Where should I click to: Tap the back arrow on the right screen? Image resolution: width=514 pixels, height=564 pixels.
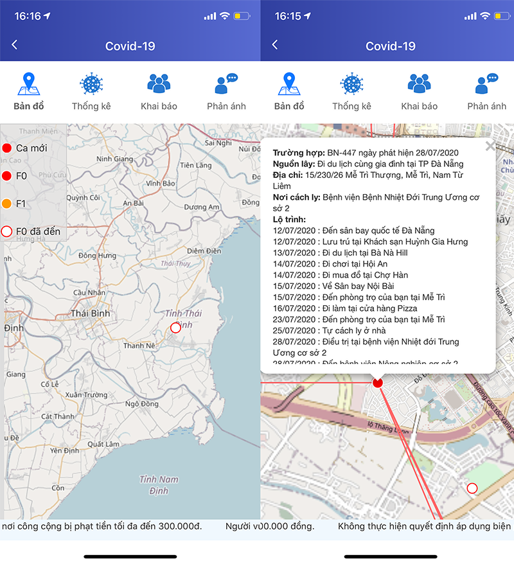(x=275, y=45)
